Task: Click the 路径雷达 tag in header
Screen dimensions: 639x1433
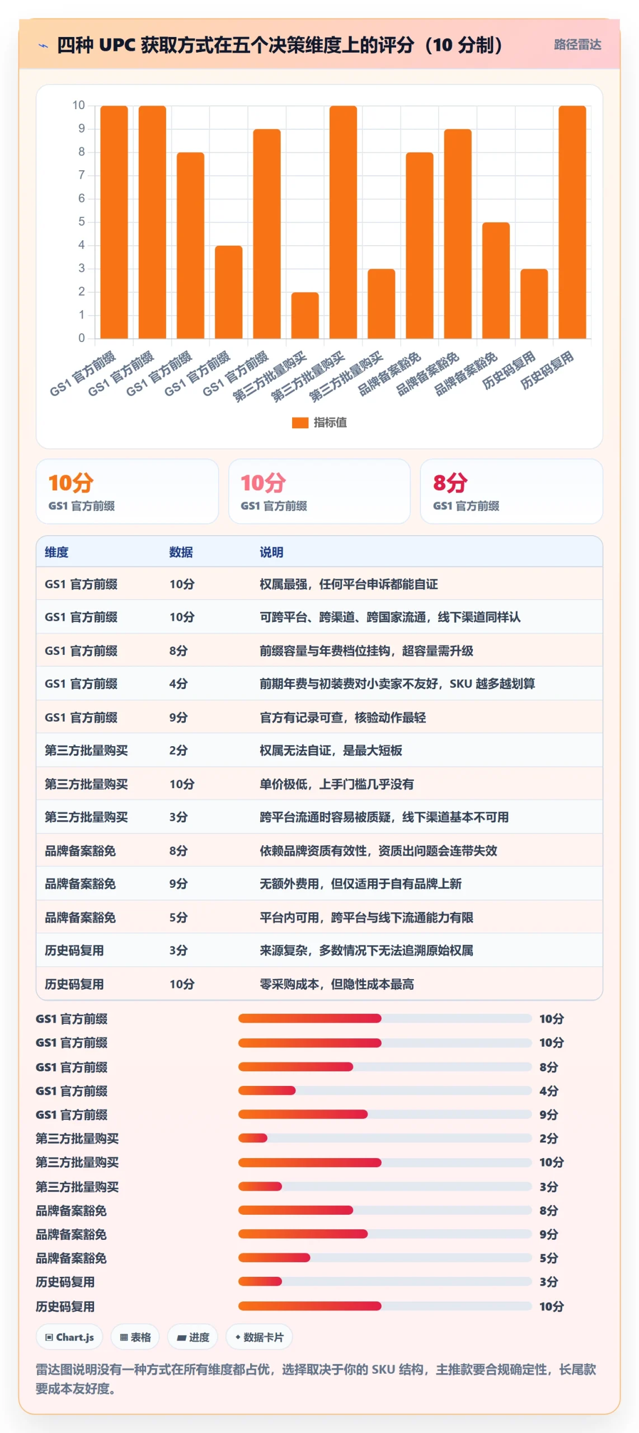Action: 577,45
